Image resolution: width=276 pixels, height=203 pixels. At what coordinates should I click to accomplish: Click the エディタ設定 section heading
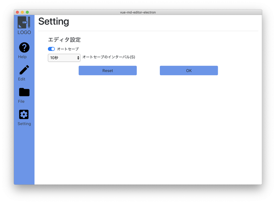[x=64, y=40]
